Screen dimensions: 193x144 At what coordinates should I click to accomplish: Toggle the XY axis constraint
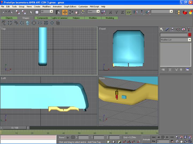(x=129, y=12)
